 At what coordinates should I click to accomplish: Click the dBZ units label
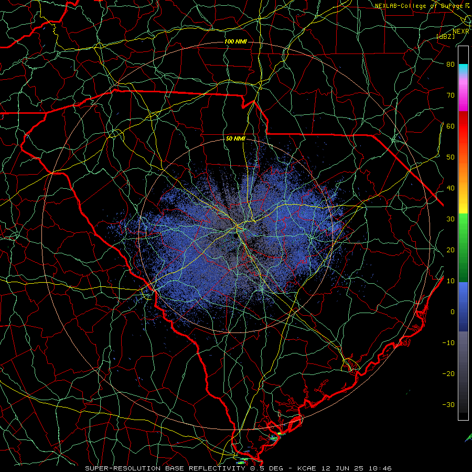pyautogui.click(x=445, y=36)
